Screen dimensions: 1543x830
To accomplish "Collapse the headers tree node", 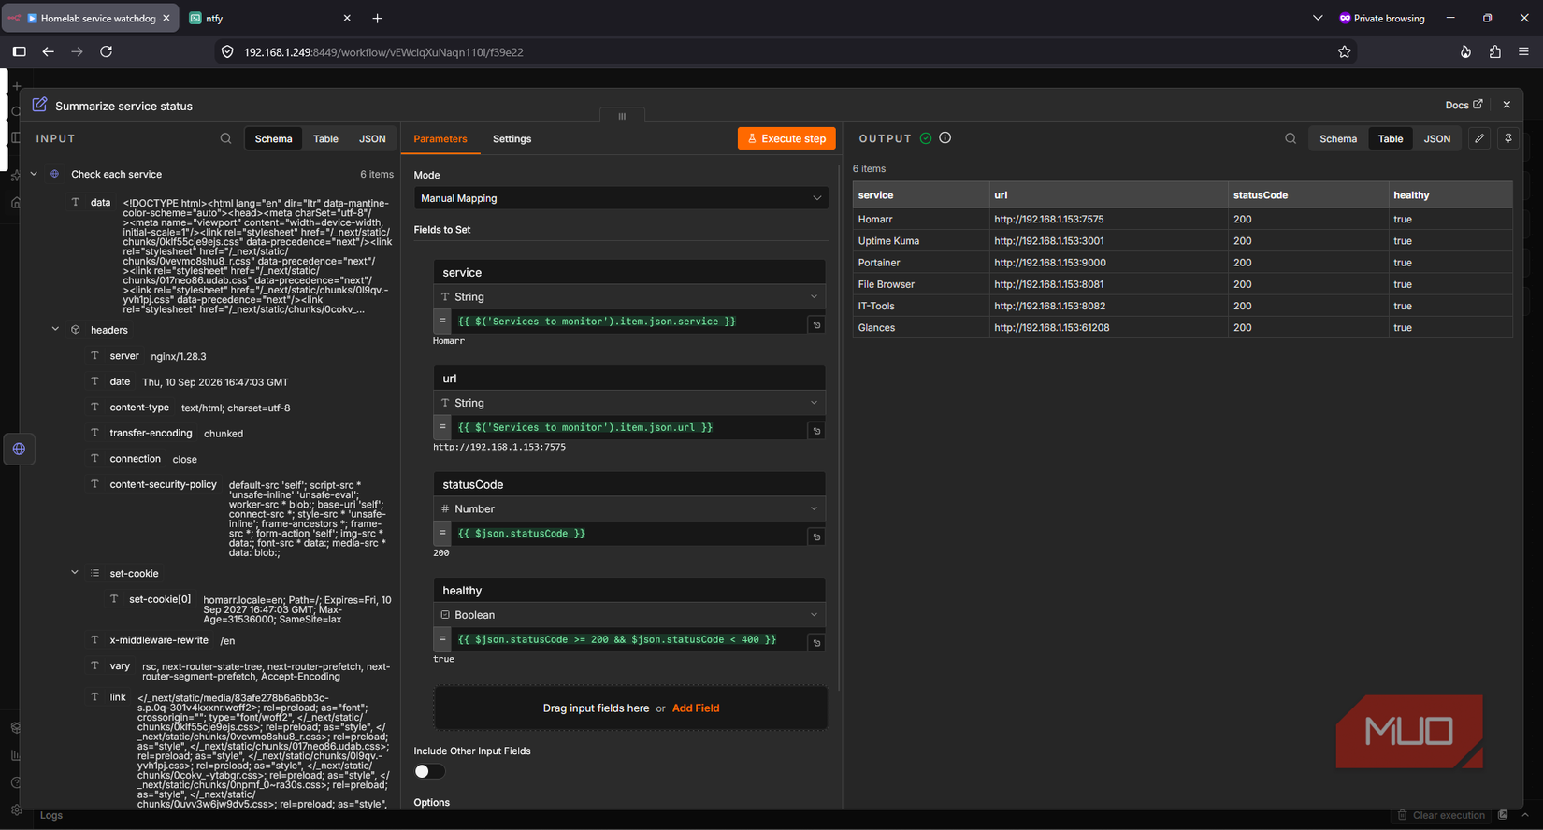I will [x=55, y=329].
